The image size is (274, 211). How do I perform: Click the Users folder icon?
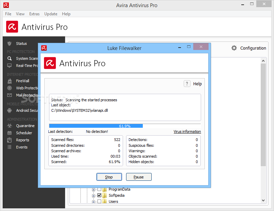[x=104, y=201]
